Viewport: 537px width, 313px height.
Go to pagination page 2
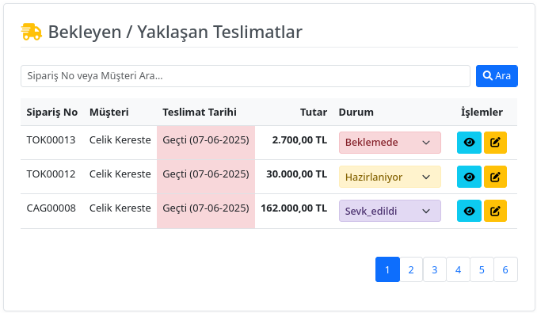click(x=411, y=269)
